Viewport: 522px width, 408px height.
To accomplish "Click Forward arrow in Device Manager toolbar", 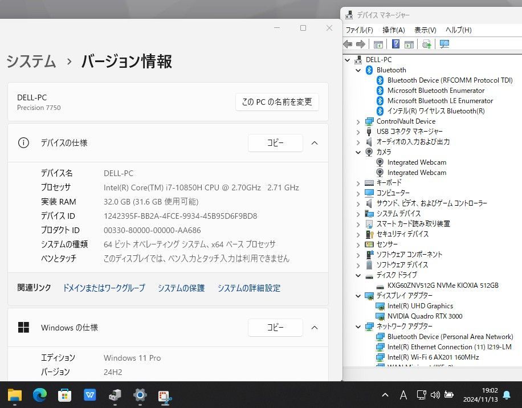I will [361, 44].
